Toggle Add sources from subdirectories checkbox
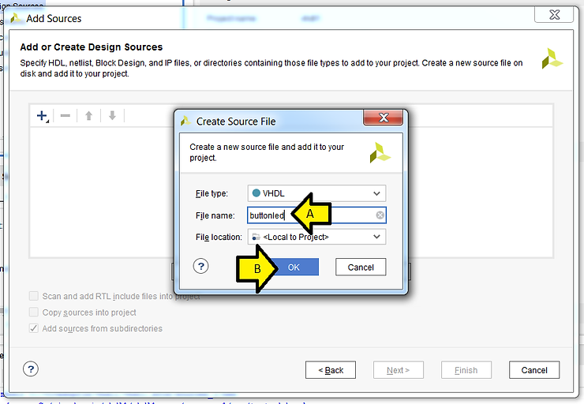 33,328
